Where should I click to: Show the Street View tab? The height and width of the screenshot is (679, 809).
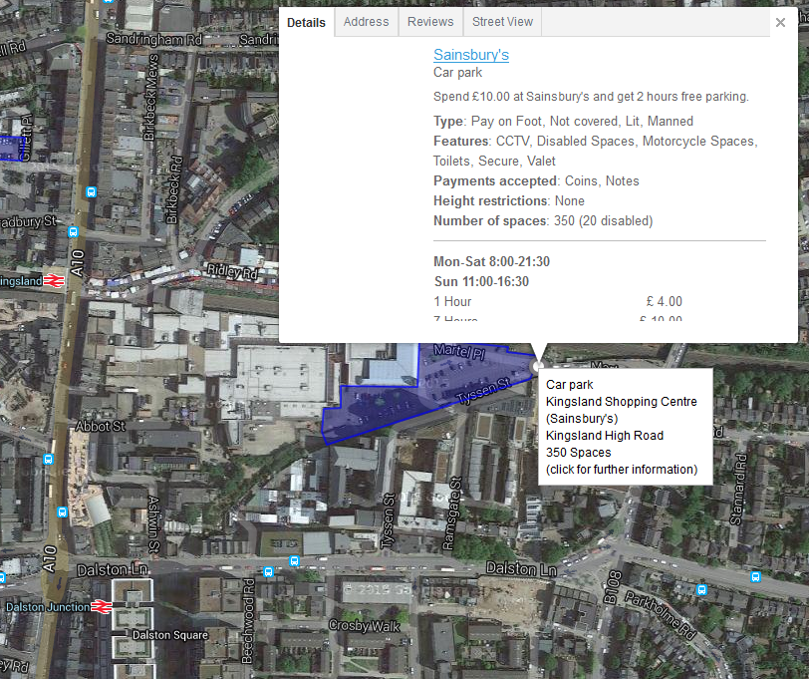point(502,22)
